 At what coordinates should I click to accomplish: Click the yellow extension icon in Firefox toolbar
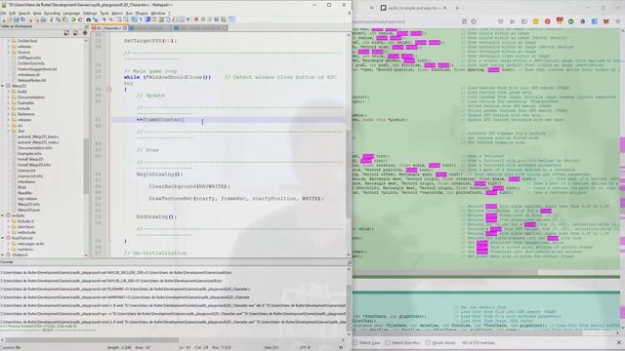pyautogui.click(x=536, y=21)
